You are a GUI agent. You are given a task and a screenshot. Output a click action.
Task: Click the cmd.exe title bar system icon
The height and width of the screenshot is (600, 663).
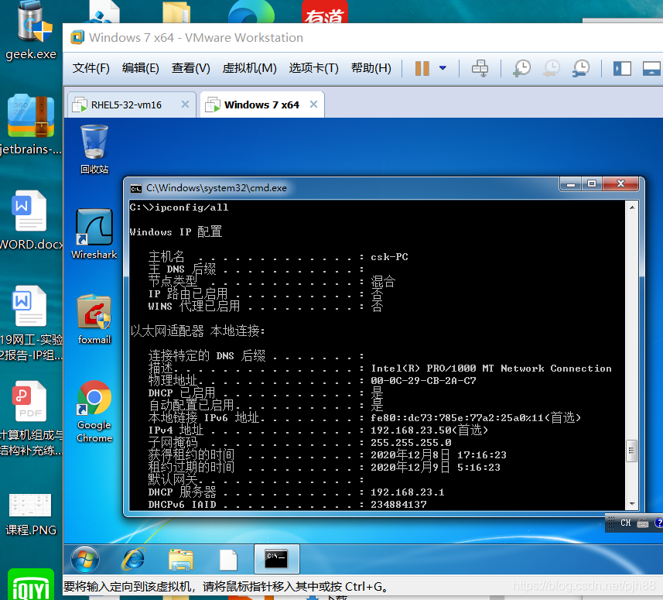tap(135, 188)
